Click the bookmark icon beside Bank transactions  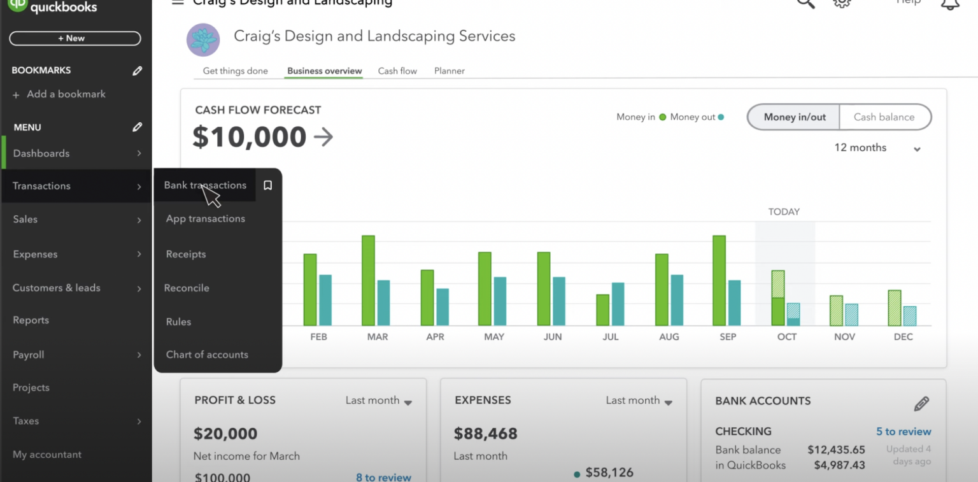267,185
